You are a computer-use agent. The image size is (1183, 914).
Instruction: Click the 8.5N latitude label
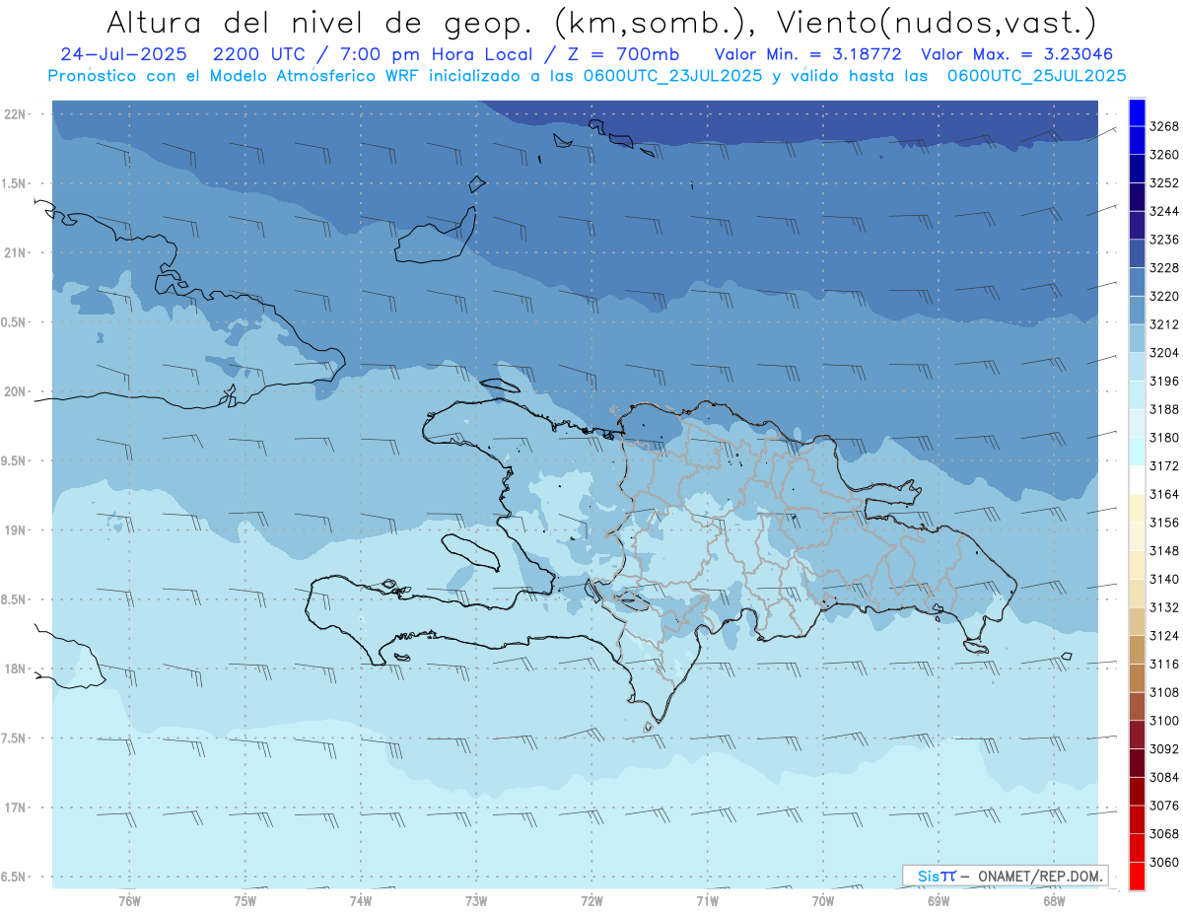point(13,599)
